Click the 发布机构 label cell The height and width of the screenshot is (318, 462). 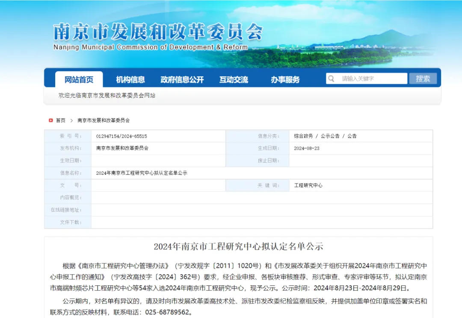pos(68,148)
